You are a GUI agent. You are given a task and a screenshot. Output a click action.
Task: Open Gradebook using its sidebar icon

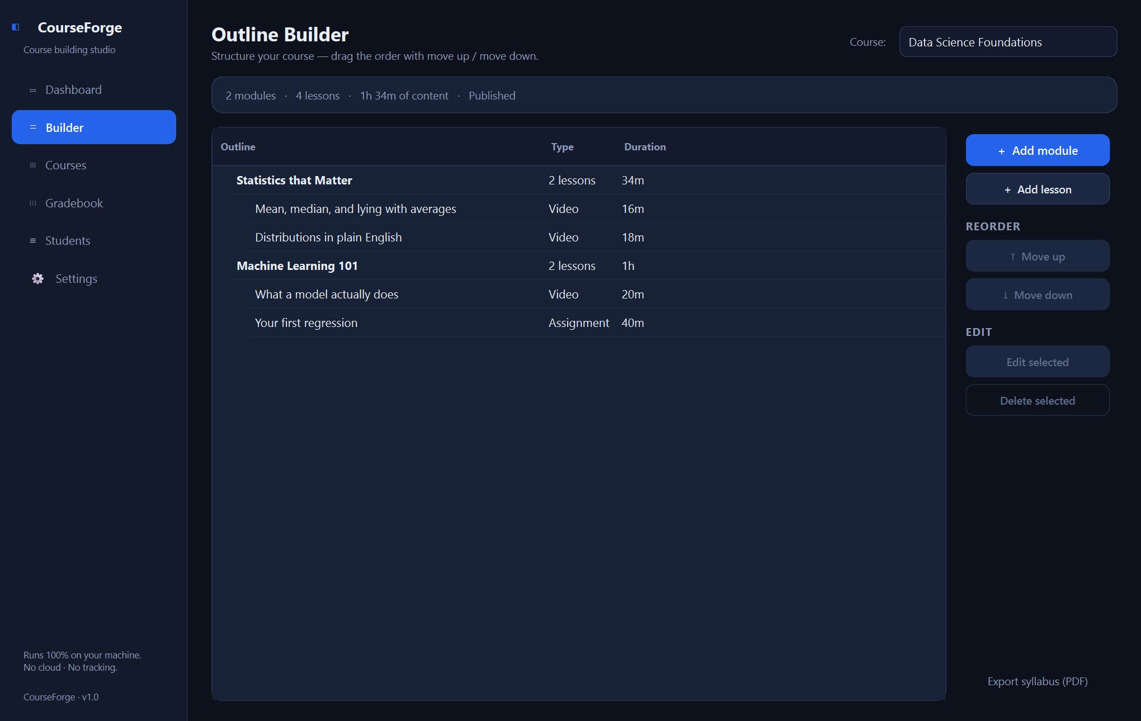point(33,203)
